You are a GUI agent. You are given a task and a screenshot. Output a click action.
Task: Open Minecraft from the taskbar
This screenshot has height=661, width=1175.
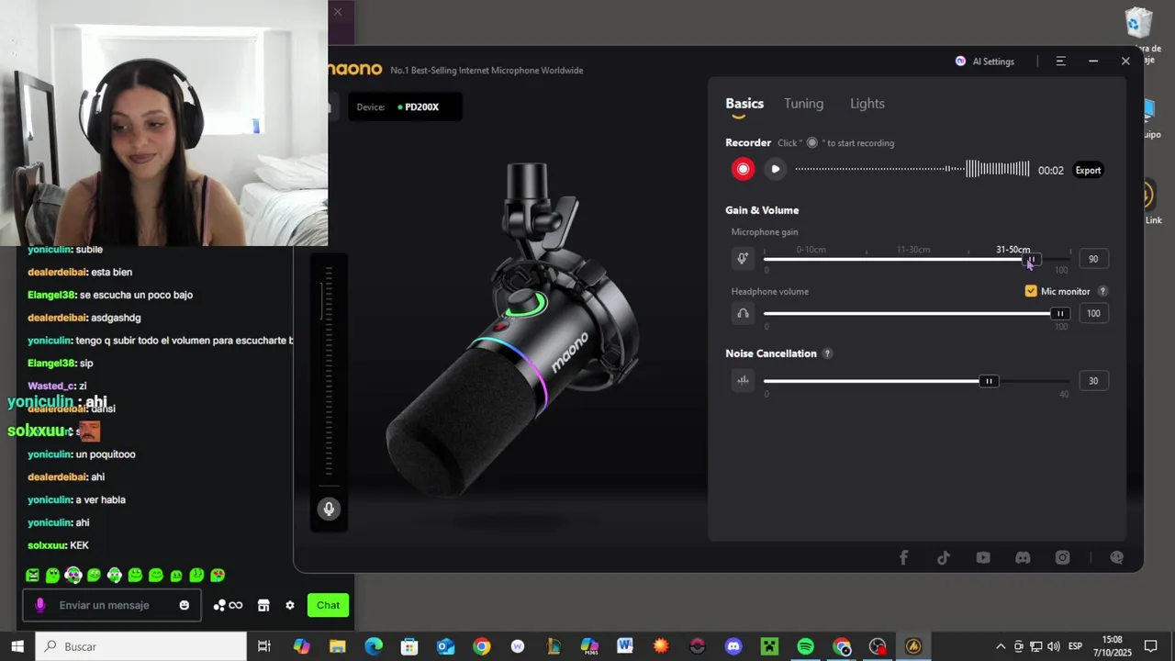coord(769,646)
